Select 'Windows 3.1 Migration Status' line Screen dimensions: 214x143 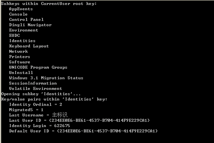[46, 78]
